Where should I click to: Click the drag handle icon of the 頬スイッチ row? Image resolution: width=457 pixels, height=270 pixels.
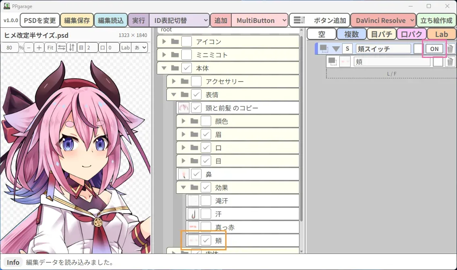[324, 49]
